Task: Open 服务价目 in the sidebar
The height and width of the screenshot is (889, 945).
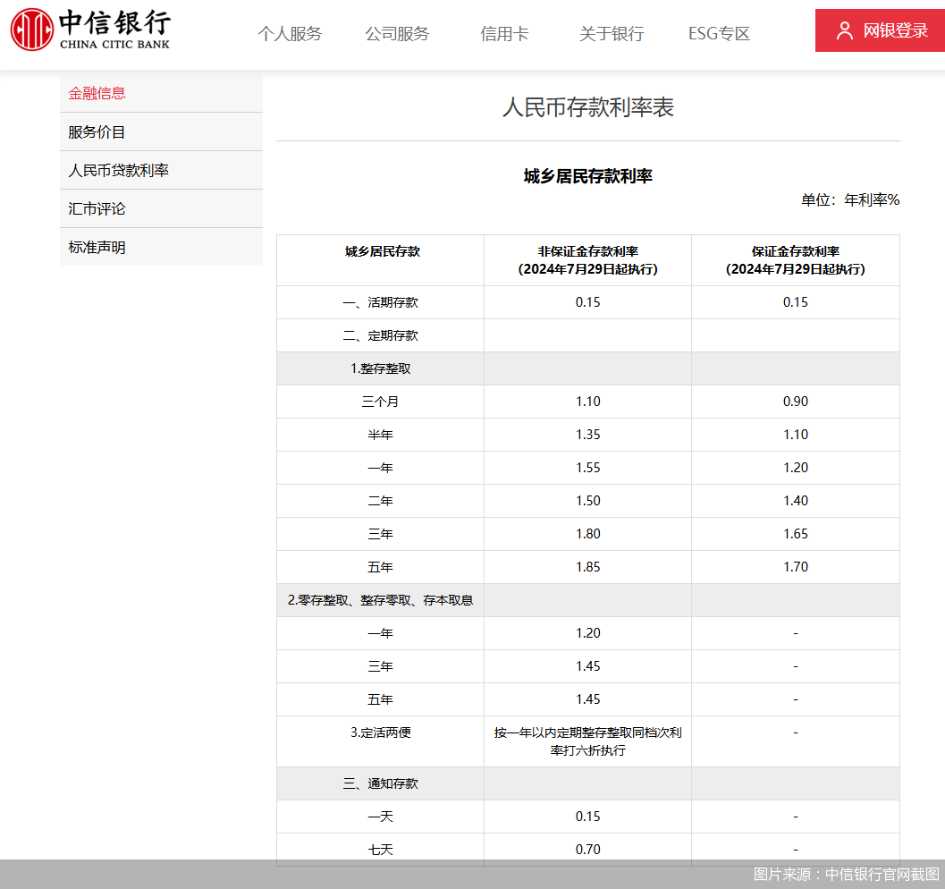Action: point(97,131)
